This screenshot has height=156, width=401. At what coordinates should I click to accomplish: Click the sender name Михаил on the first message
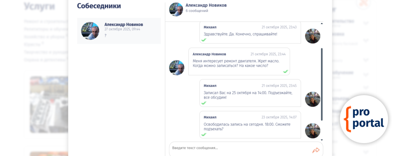pyautogui.click(x=210, y=27)
